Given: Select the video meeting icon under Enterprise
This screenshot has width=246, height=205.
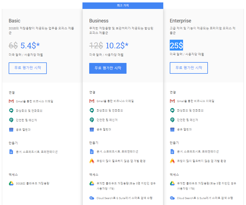Looking at the screenshot, I should coord(172,110).
